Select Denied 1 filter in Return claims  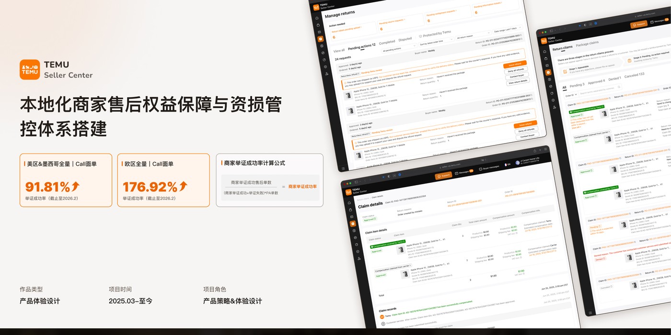pyautogui.click(x=614, y=78)
